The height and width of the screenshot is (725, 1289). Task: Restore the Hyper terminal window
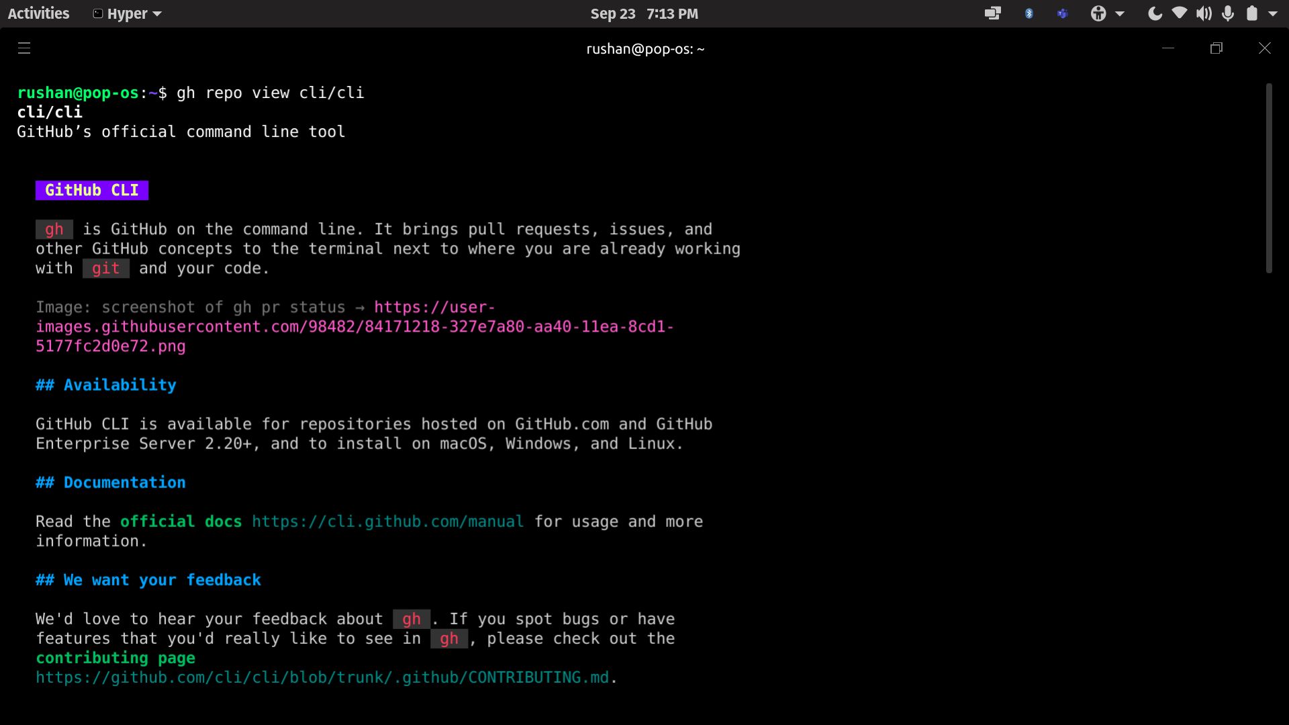1216,48
